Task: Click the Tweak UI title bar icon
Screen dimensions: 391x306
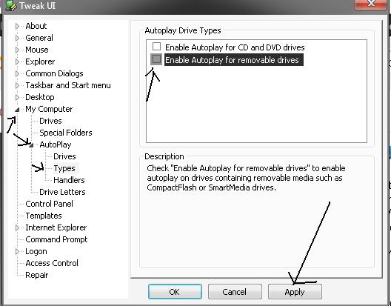Action: [x=10, y=5]
